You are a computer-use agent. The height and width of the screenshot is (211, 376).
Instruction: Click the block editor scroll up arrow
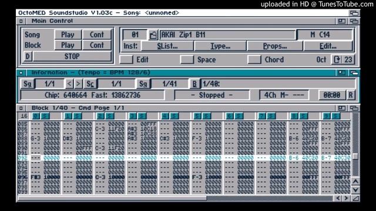coord(355,182)
